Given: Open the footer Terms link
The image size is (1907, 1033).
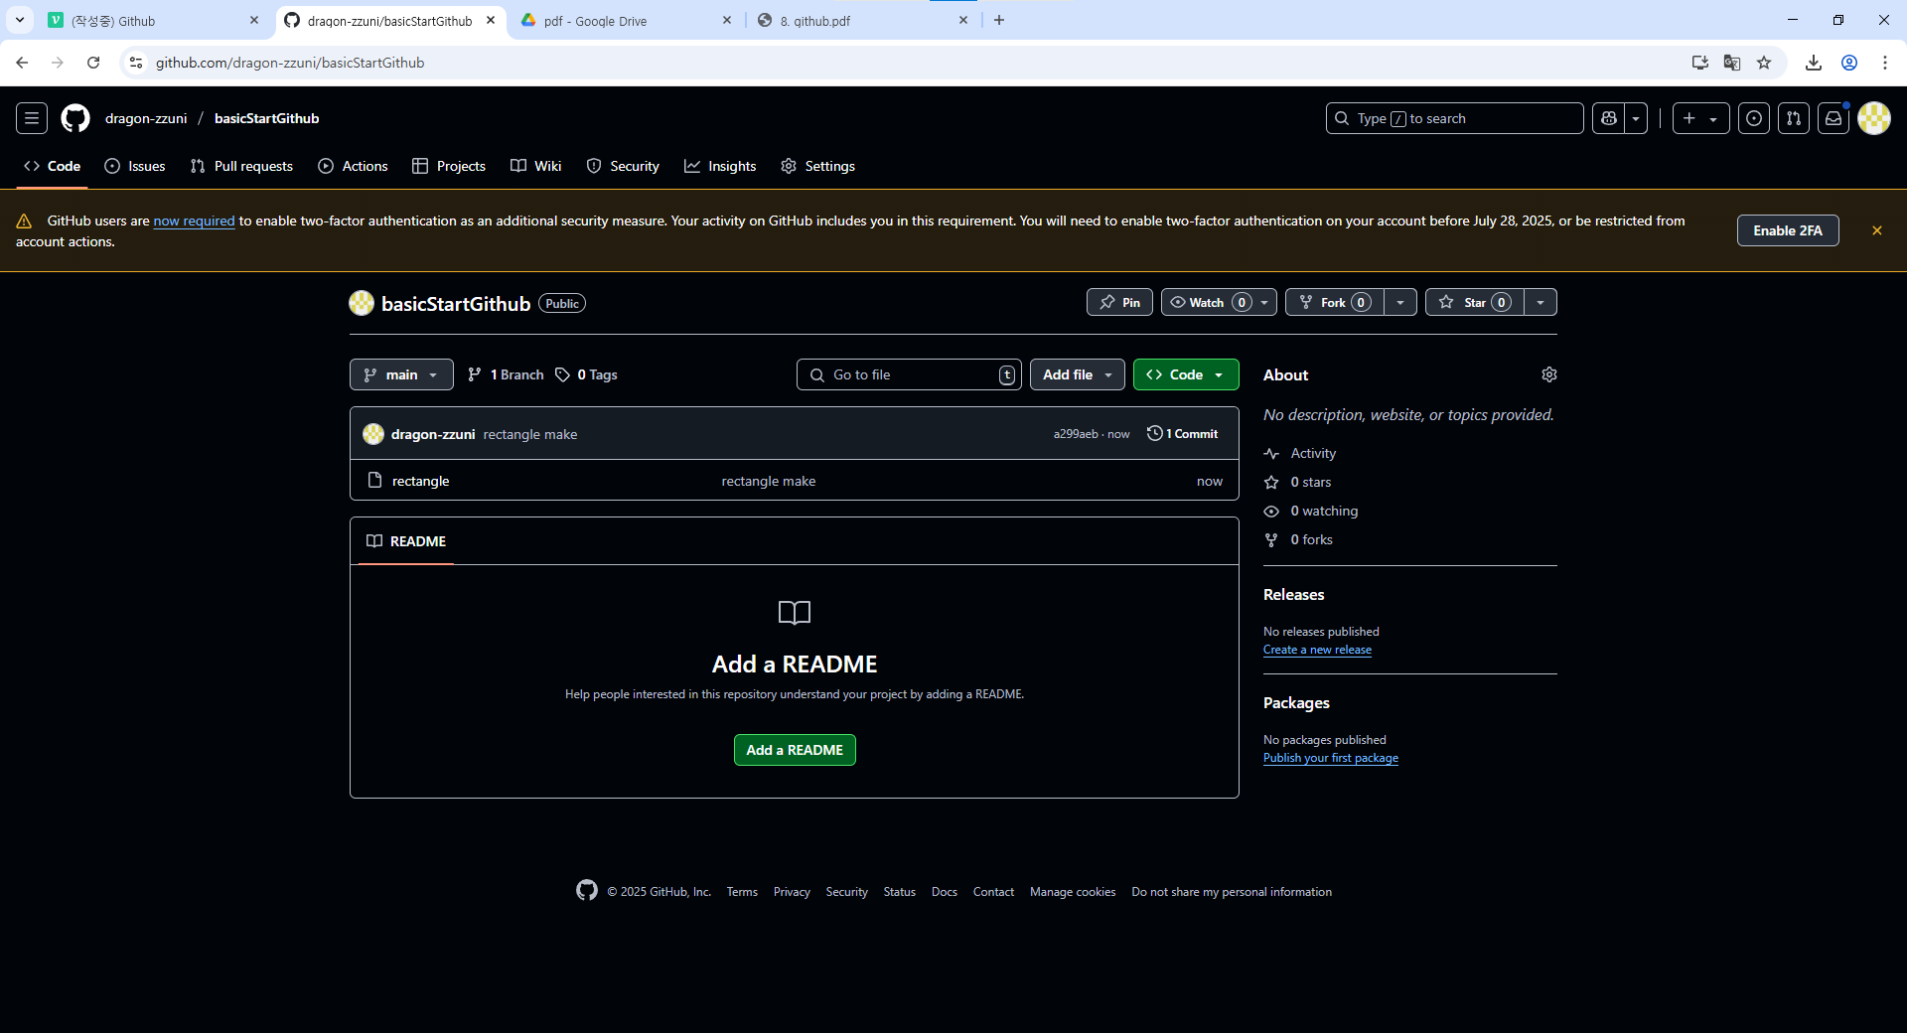Looking at the screenshot, I should coord(742,892).
